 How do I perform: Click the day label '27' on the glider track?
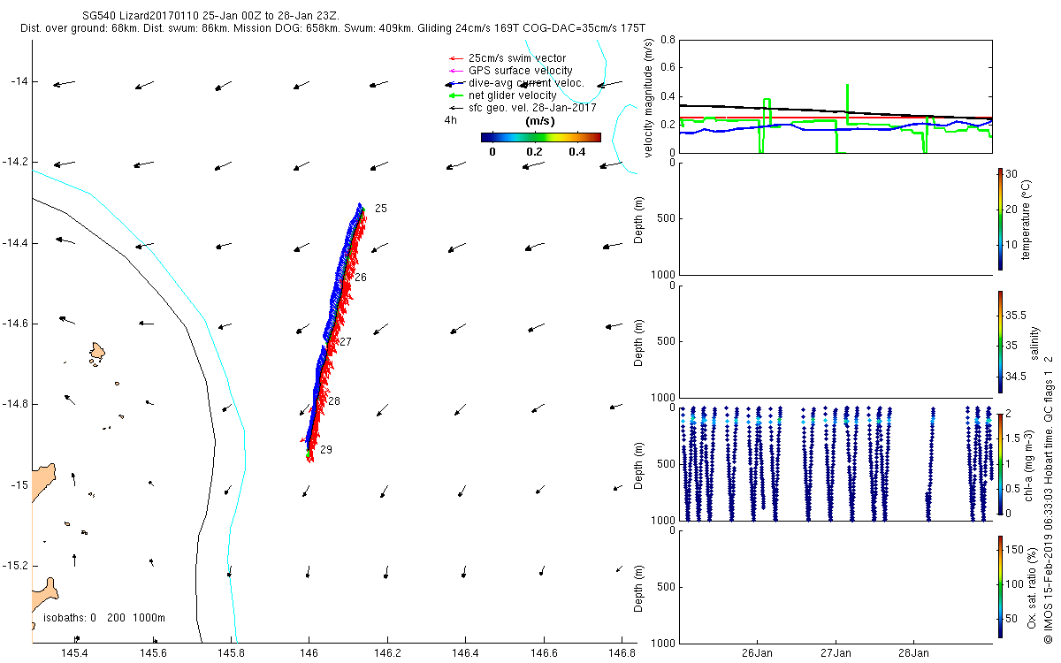[346, 342]
